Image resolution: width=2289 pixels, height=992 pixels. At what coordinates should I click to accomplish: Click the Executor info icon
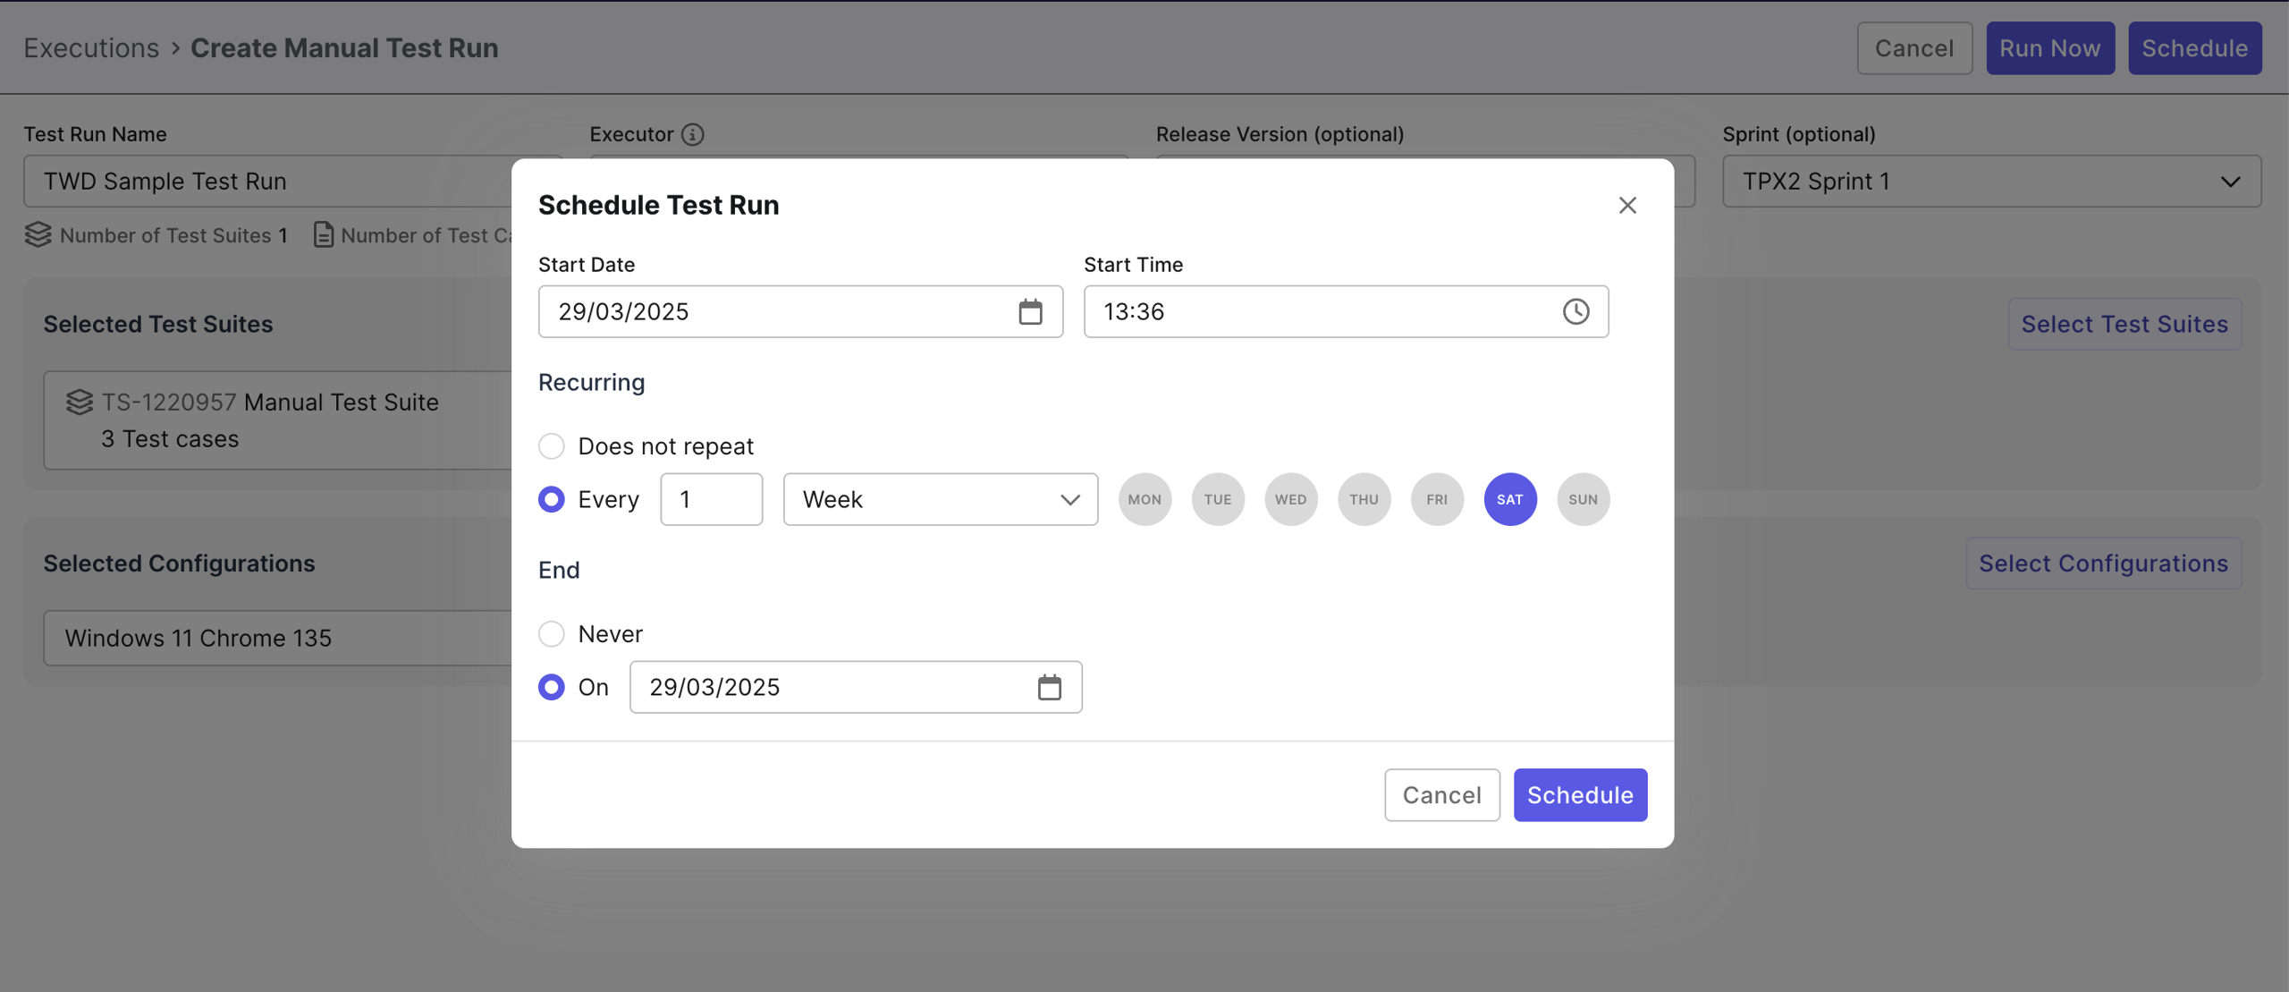pyautogui.click(x=691, y=134)
